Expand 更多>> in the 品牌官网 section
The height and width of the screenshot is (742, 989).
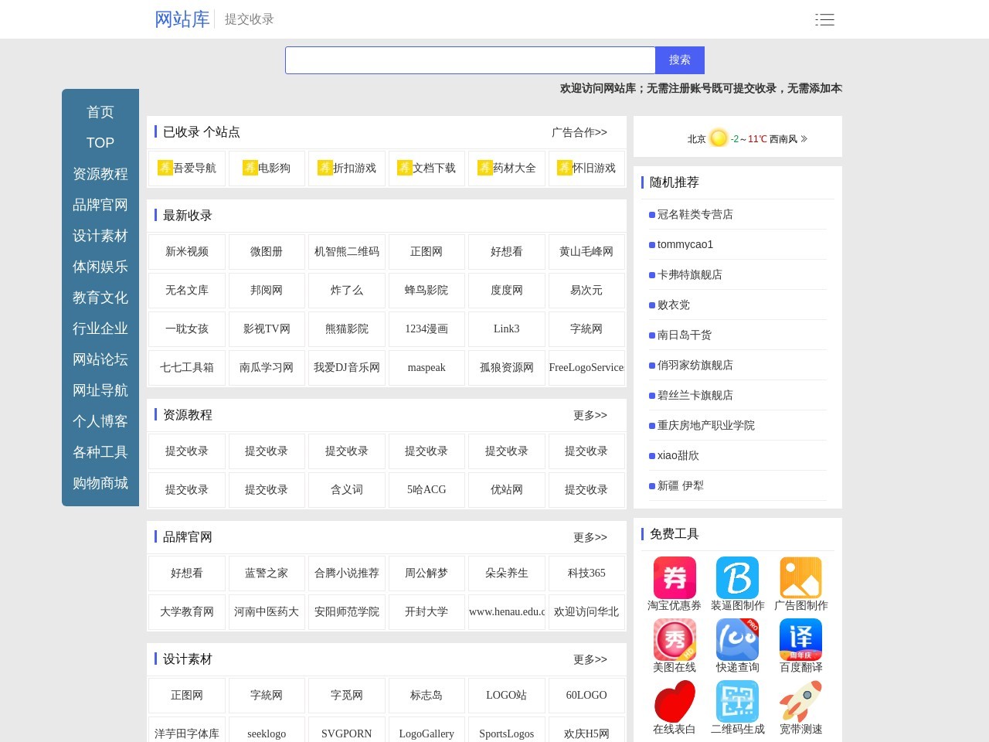point(590,537)
